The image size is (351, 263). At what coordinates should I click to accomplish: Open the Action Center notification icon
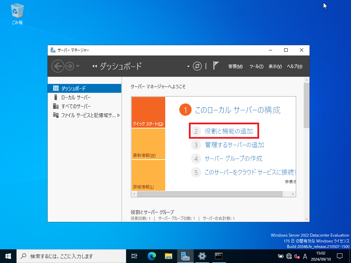[x=340, y=256]
